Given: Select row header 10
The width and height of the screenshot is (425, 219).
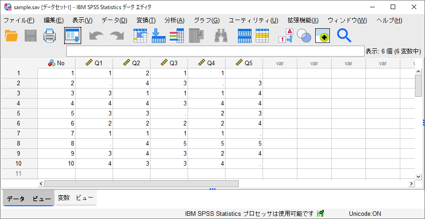Looking at the screenshot, I should 19,164.
